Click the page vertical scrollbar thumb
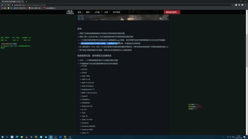248x139 pixels. [247, 51]
